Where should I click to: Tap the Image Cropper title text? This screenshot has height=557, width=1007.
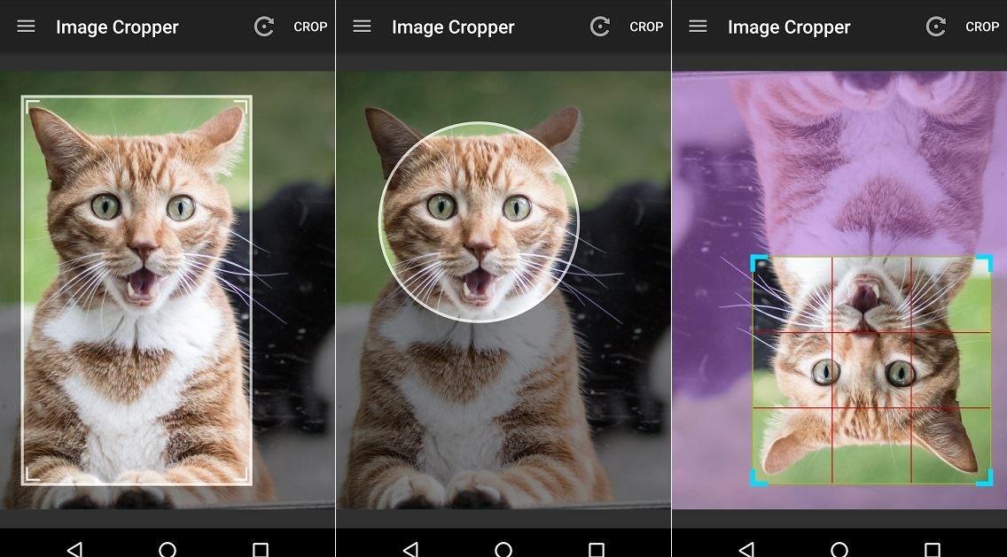[118, 27]
